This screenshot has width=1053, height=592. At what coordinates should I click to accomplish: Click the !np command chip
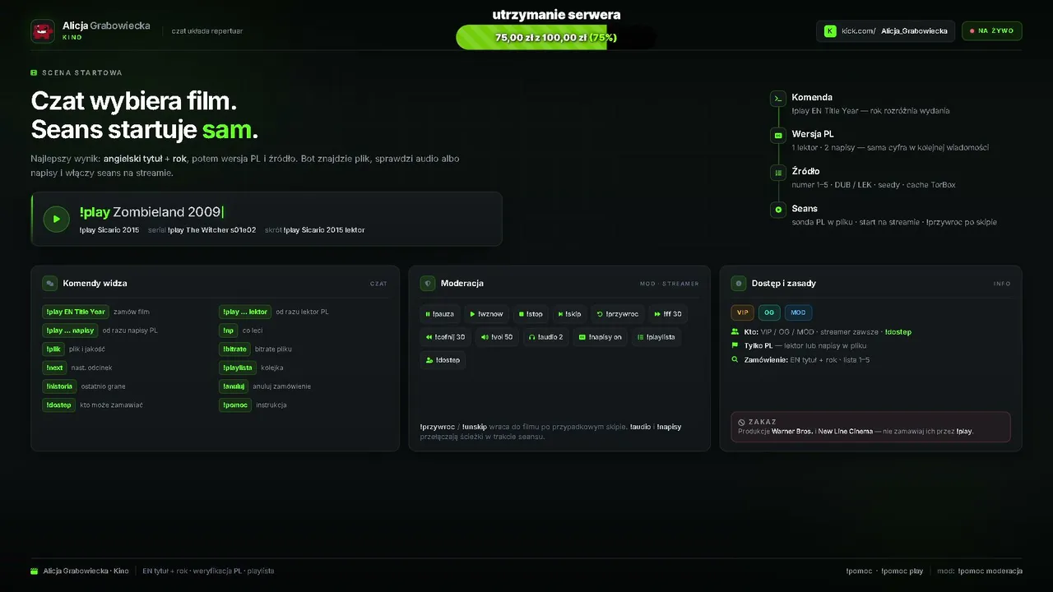pos(229,331)
